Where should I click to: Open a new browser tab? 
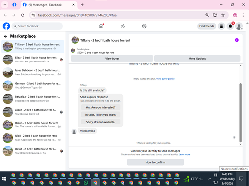(x=82, y=5)
